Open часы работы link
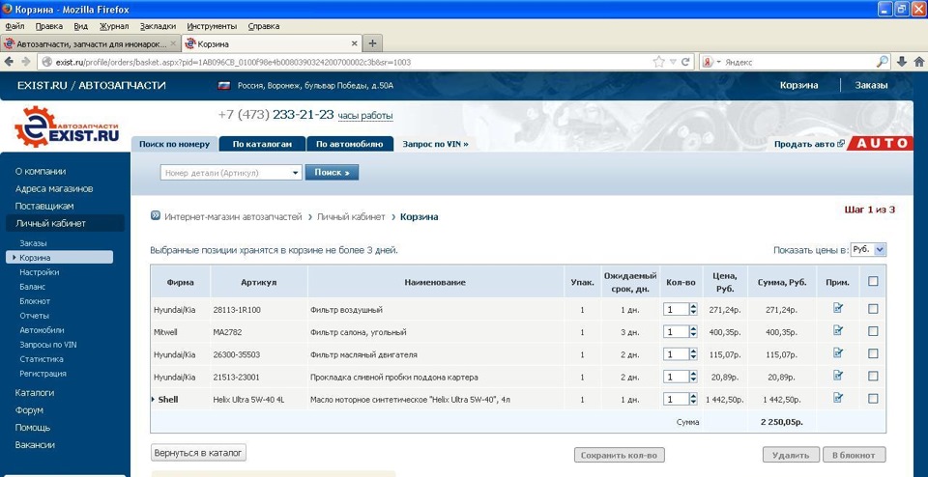The width and height of the screenshot is (928, 477). coord(365,117)
